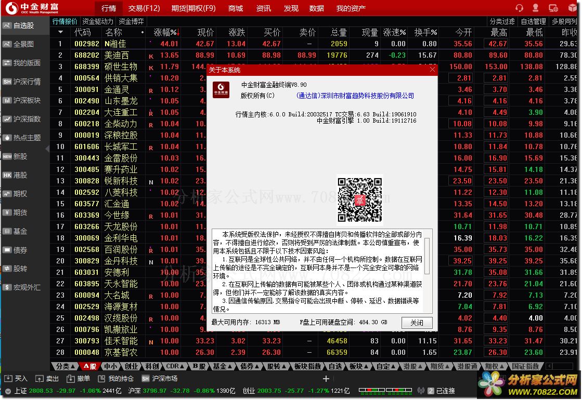Screen dimensions: 582x400
Task: Expand the 自定 bottom tab menu
Action: point(385,366)
